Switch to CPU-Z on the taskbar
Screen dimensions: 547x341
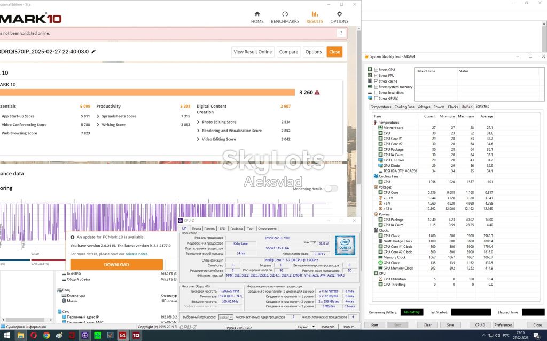click(x=84, y=336)
